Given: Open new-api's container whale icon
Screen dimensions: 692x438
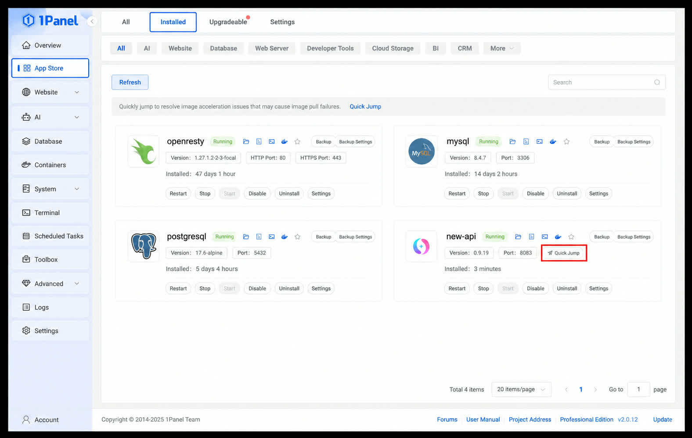Looking at the screenshot, I should coord(558,237).
